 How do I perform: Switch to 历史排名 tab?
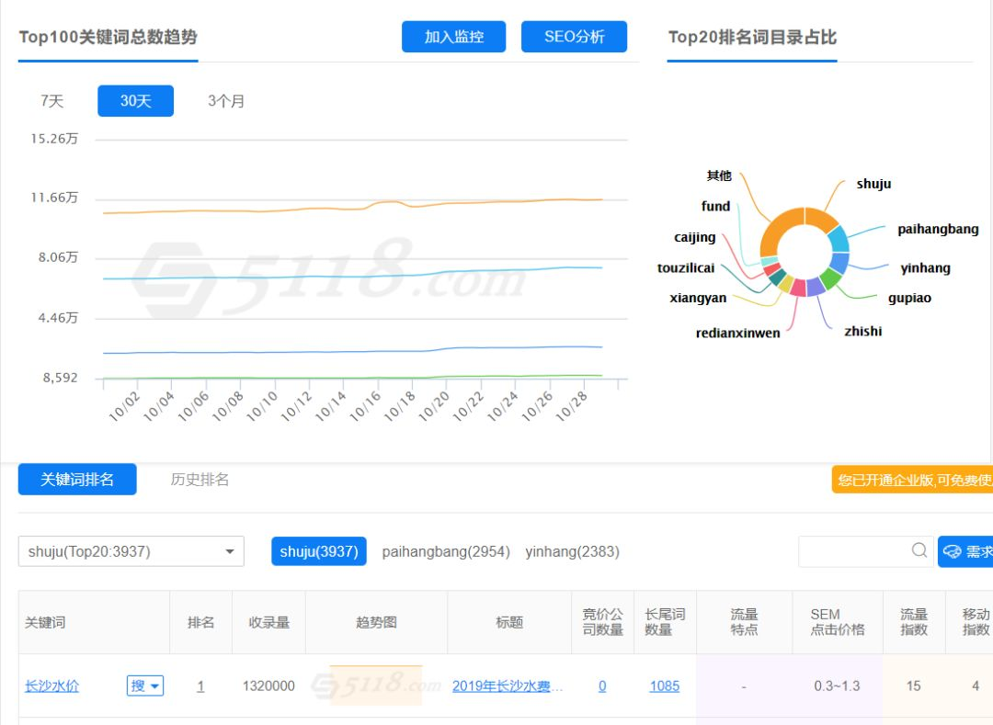[x=200, y=480]
